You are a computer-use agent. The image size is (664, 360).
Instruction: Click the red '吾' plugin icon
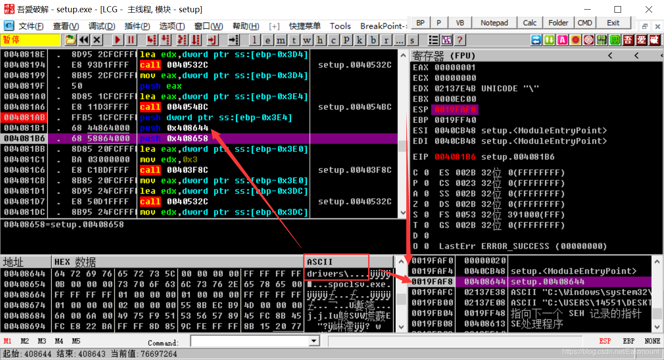click(x=628, y=40)
